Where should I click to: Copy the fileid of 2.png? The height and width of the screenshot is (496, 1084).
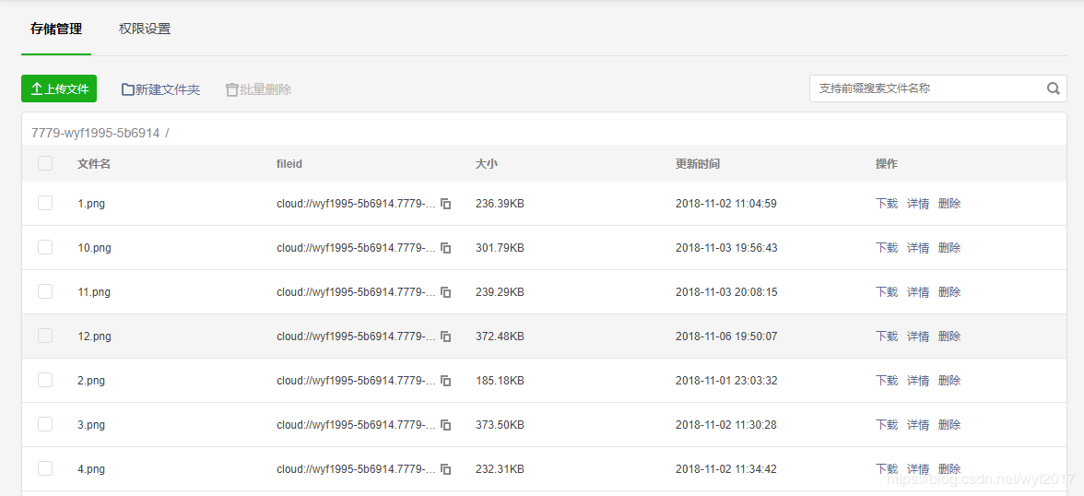446,381
